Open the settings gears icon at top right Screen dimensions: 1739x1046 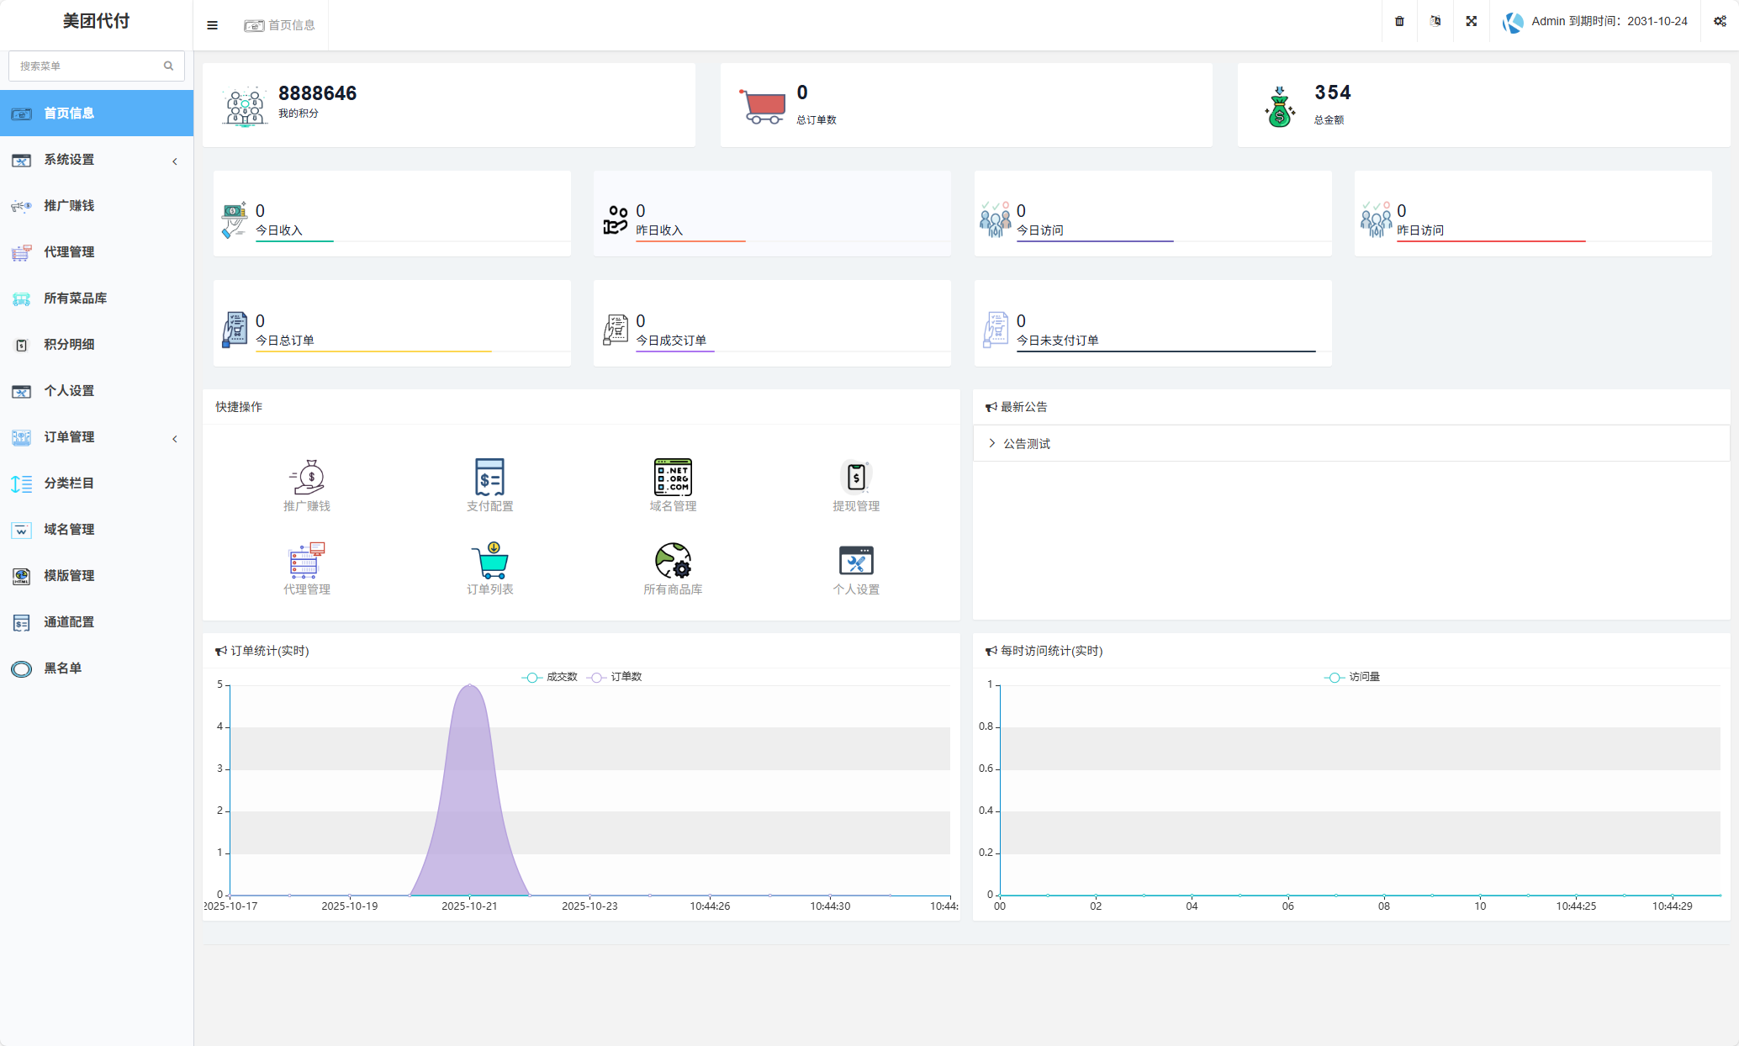1720,21
